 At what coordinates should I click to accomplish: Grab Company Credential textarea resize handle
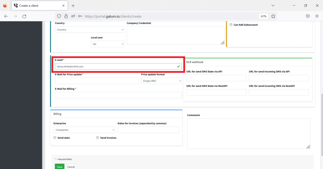point(222,43)
